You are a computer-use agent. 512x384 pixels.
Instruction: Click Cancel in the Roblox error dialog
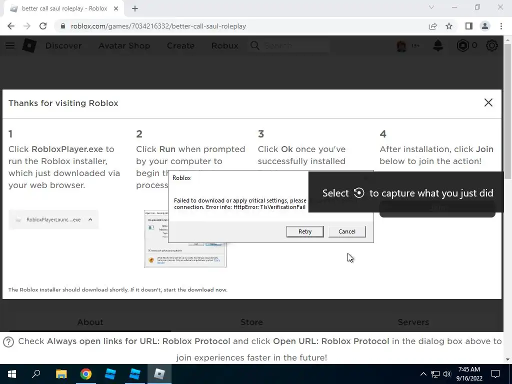[347, 231]
